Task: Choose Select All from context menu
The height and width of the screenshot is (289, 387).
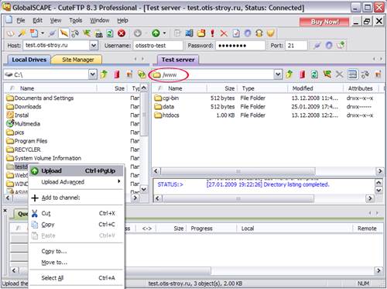Action: tap(77, 278)
